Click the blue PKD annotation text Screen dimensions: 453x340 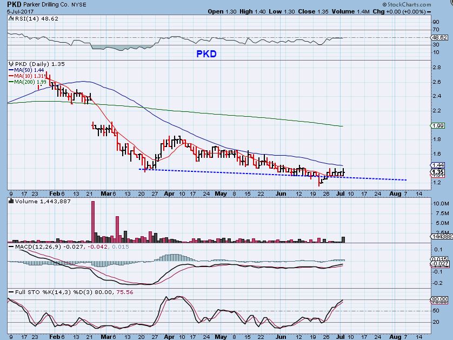point(207,54)
